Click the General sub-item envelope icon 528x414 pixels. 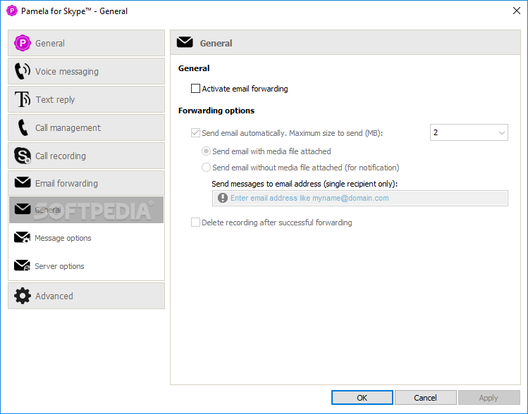pyautogui.click(x=23, y=209)
